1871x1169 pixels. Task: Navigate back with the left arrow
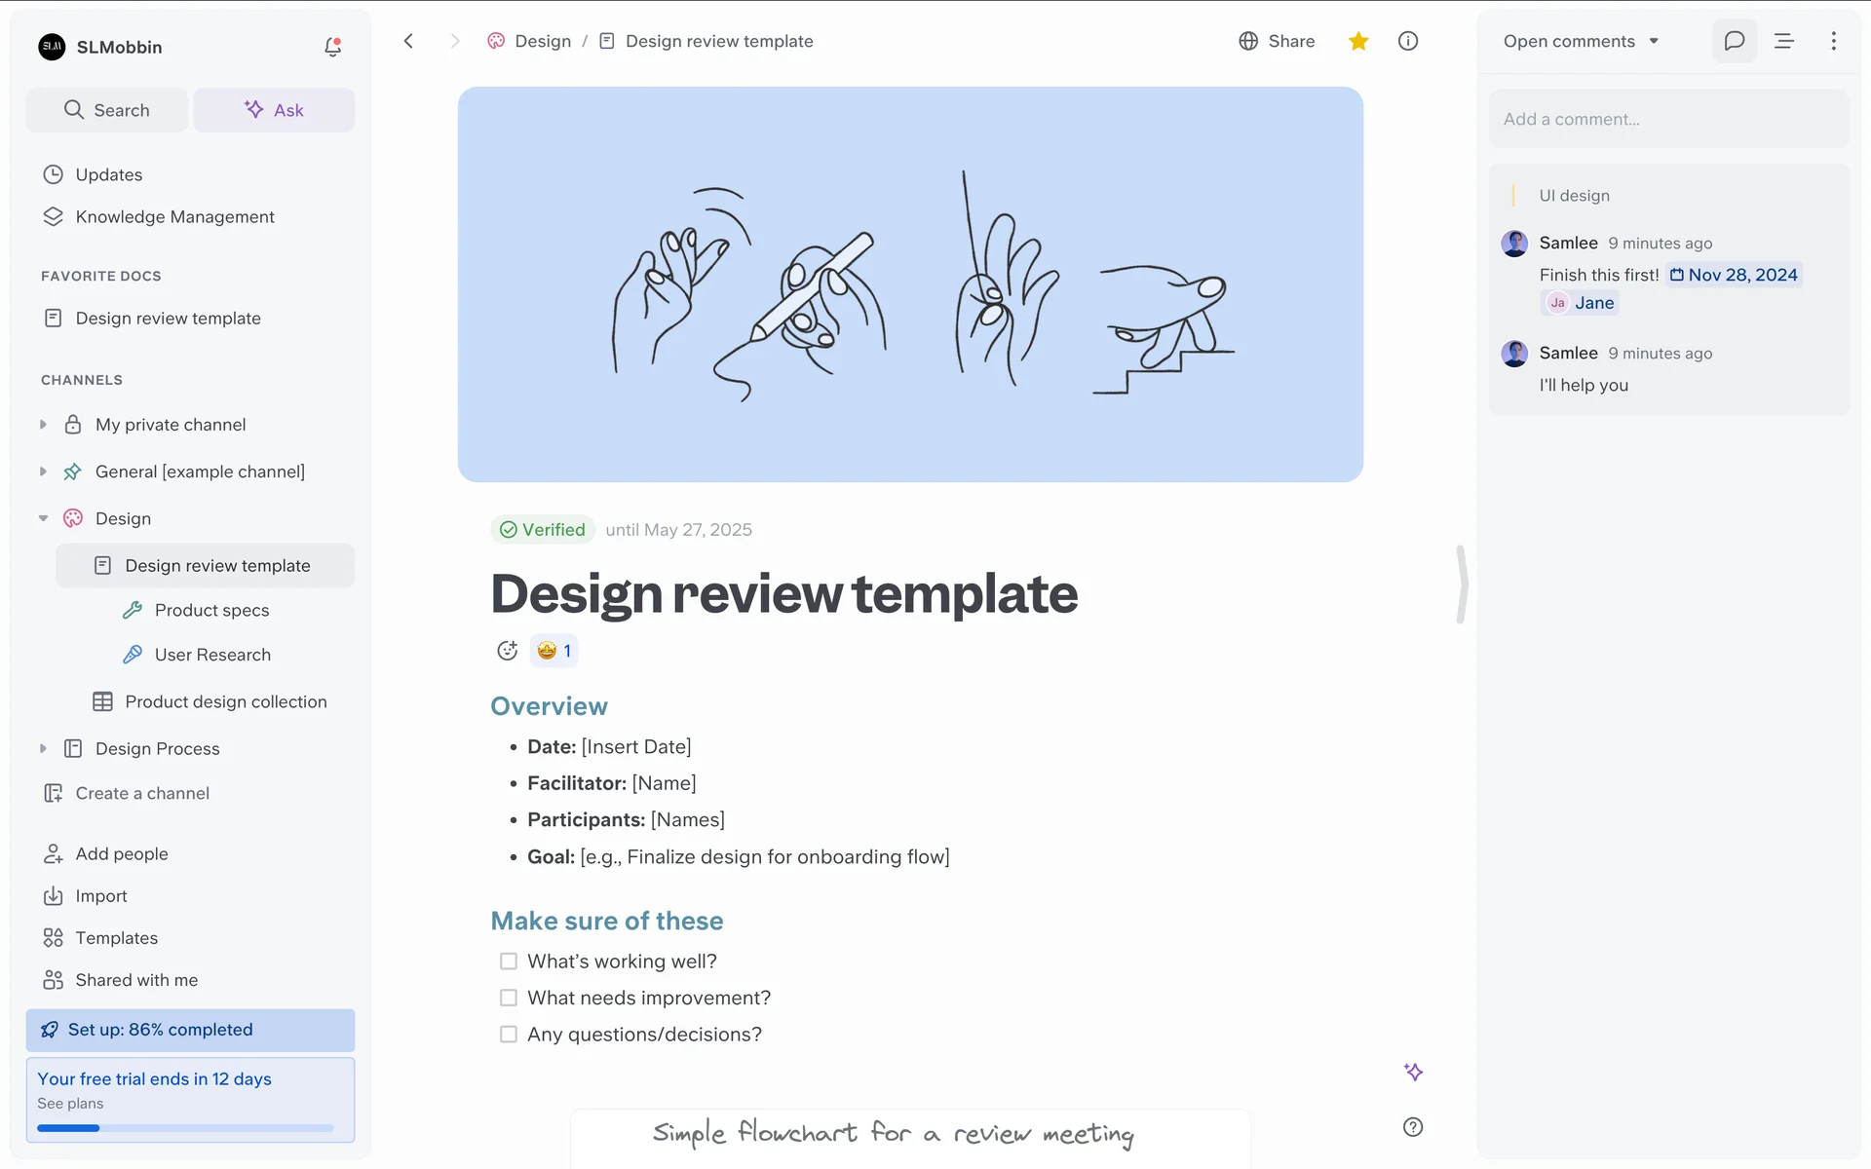(408, 41)
